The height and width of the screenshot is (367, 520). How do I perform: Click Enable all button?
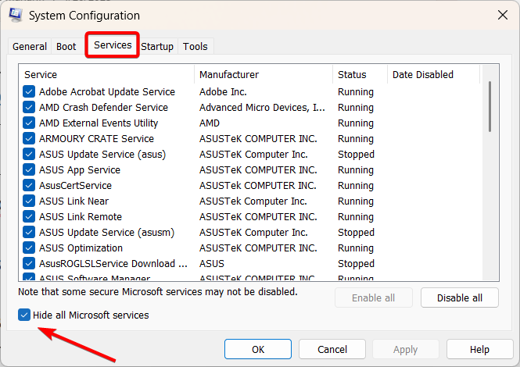click(374, 298)
